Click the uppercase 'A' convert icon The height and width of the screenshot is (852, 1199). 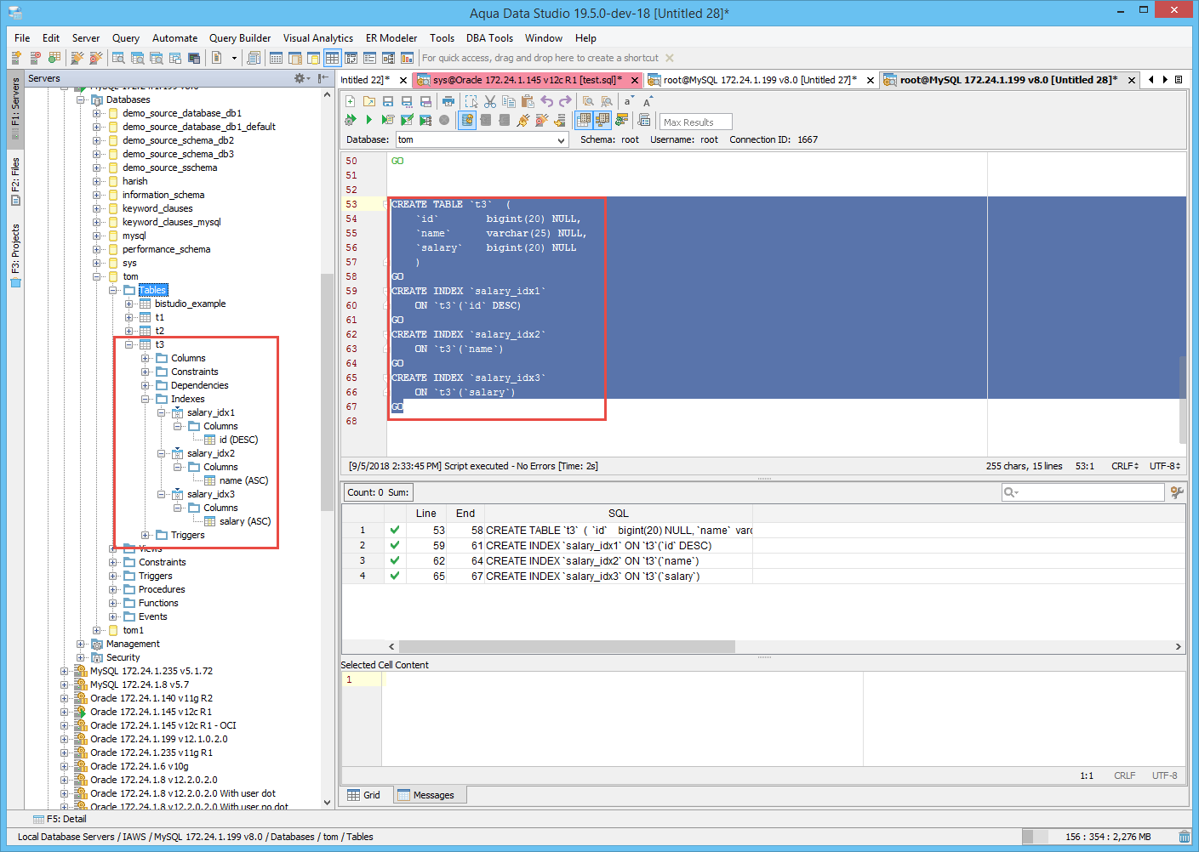coord(648,101)
